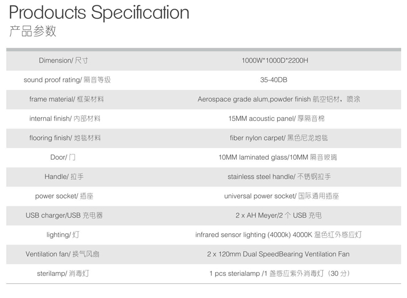The image size is (407, 298).
Task: Click the Prodoucts Specification heading
Action: (x=99, y=13)
